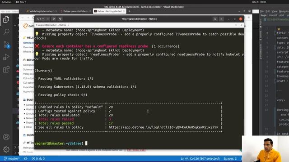This screenshot has height=162, width=289.
Task: Click the browser back arrow
Action: tap(23, 18)
